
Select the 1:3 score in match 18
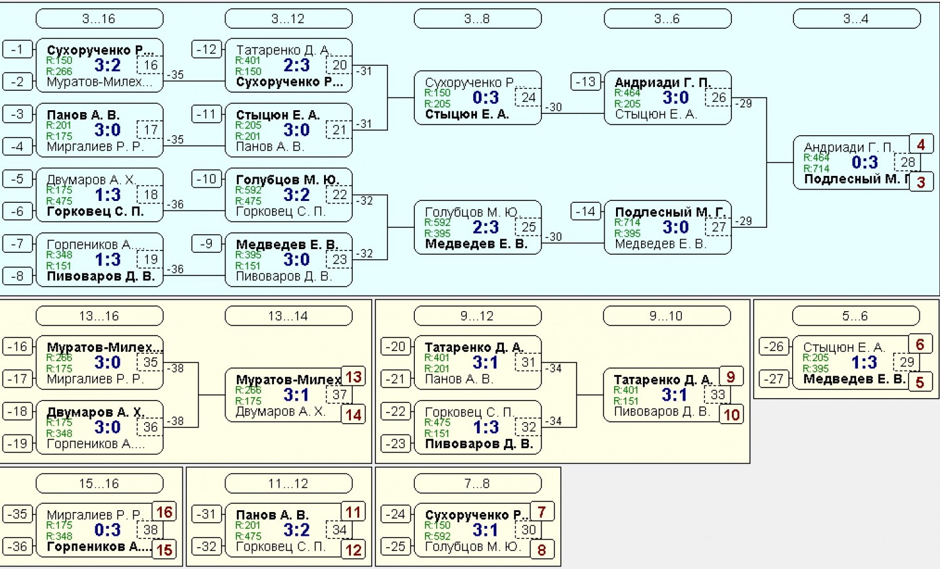coord(108,195)
